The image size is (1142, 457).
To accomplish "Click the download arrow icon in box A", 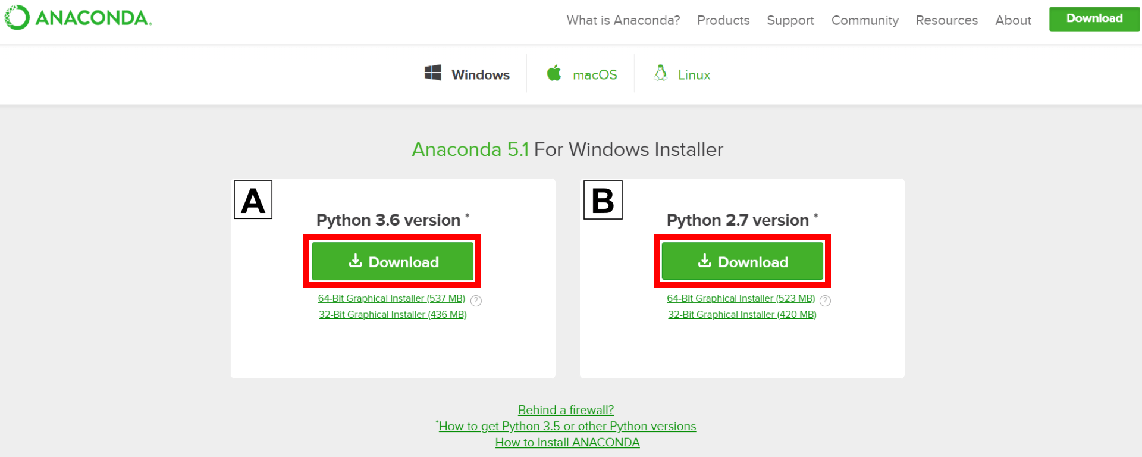I will click(x=355, y=261).
